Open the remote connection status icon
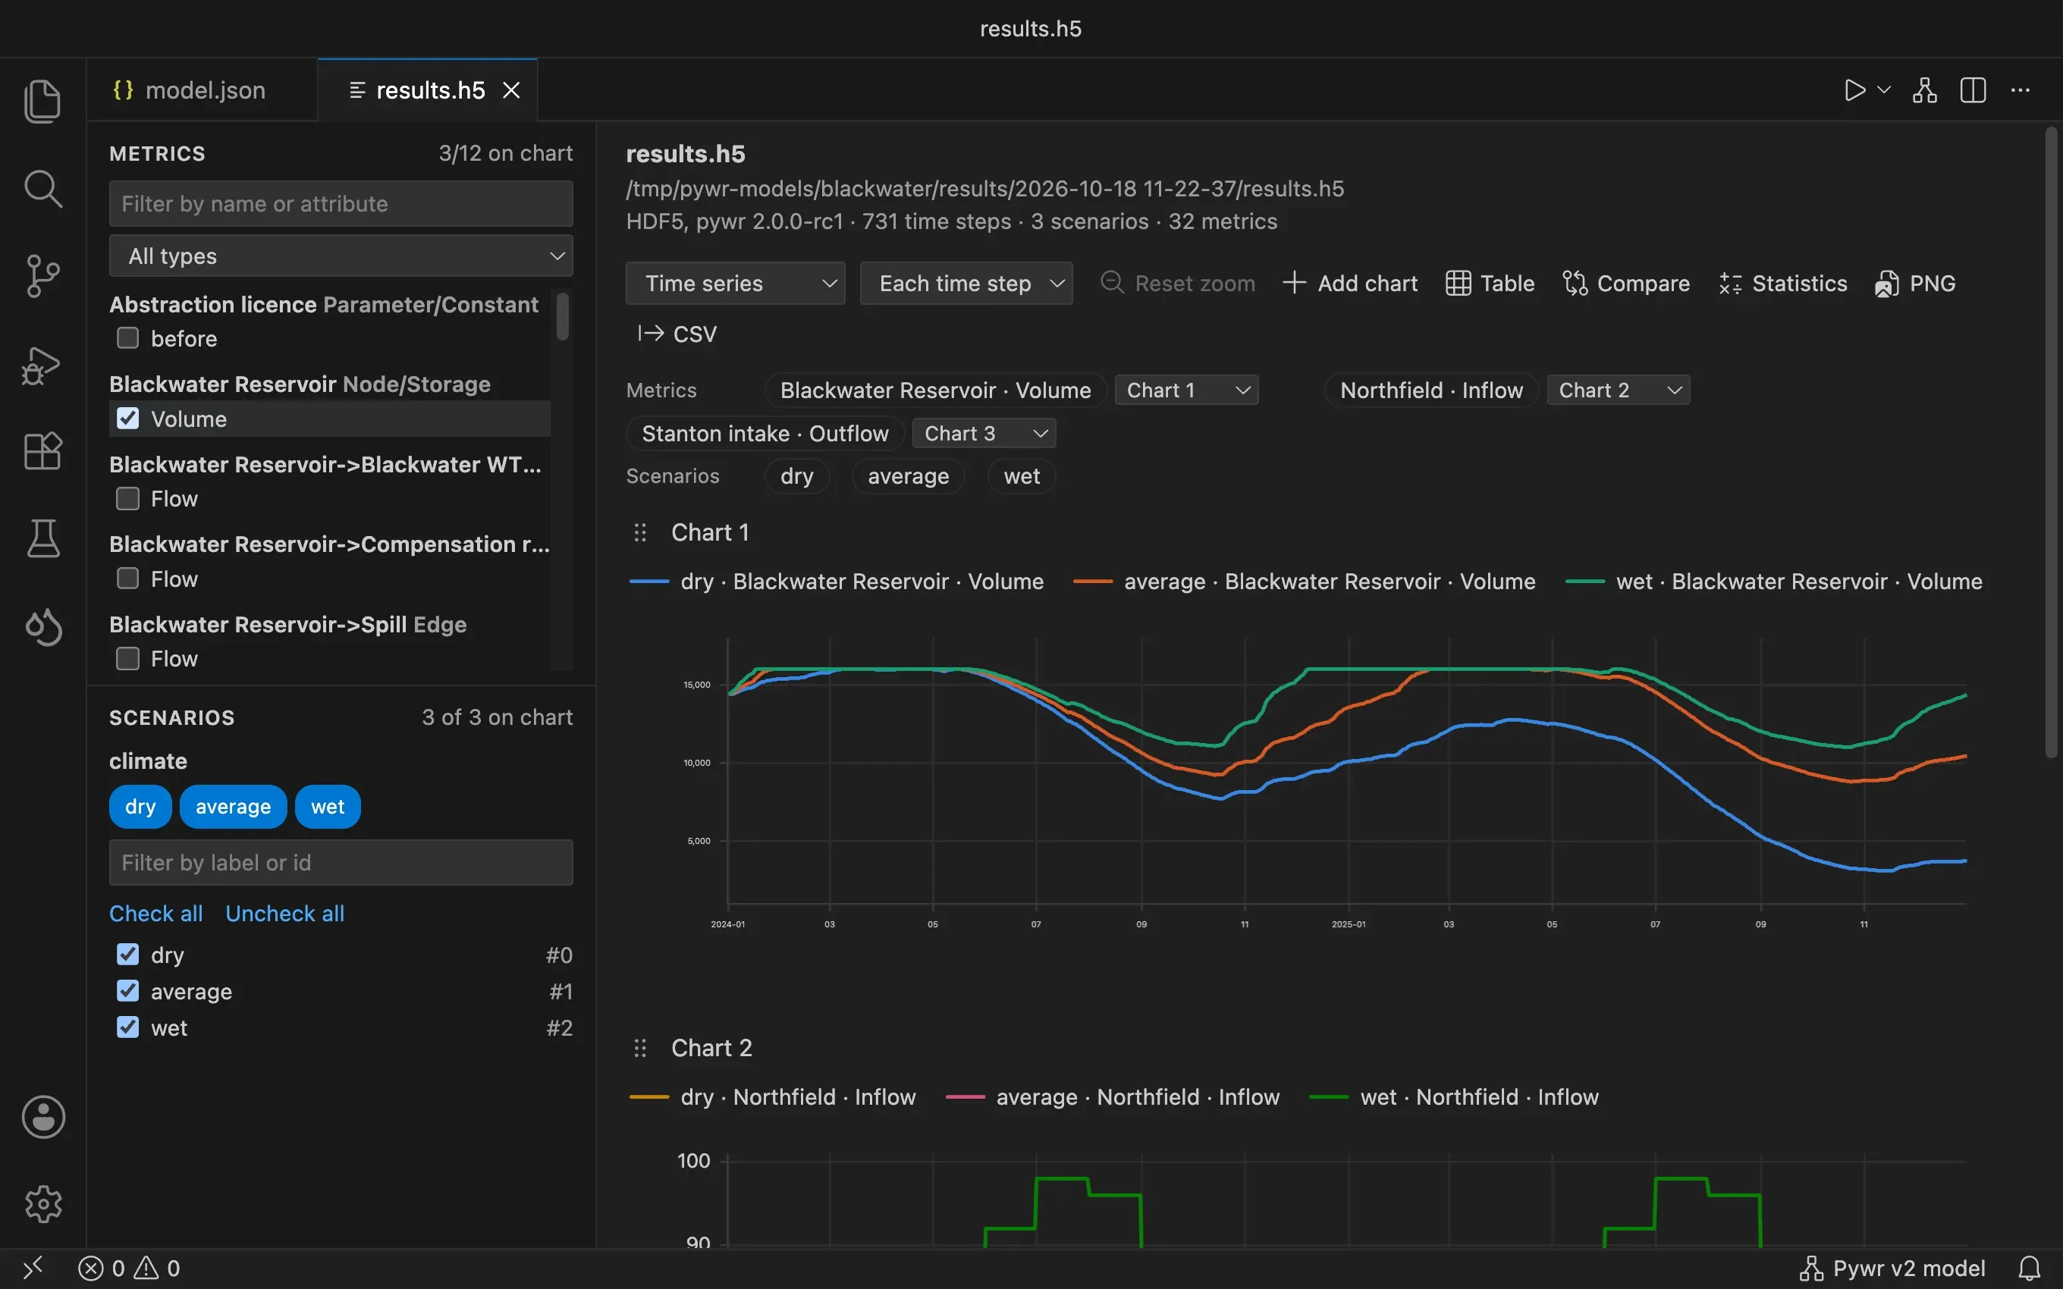The width and height of the screenshot is (2063, 1289). click(x=33, y=1269)
